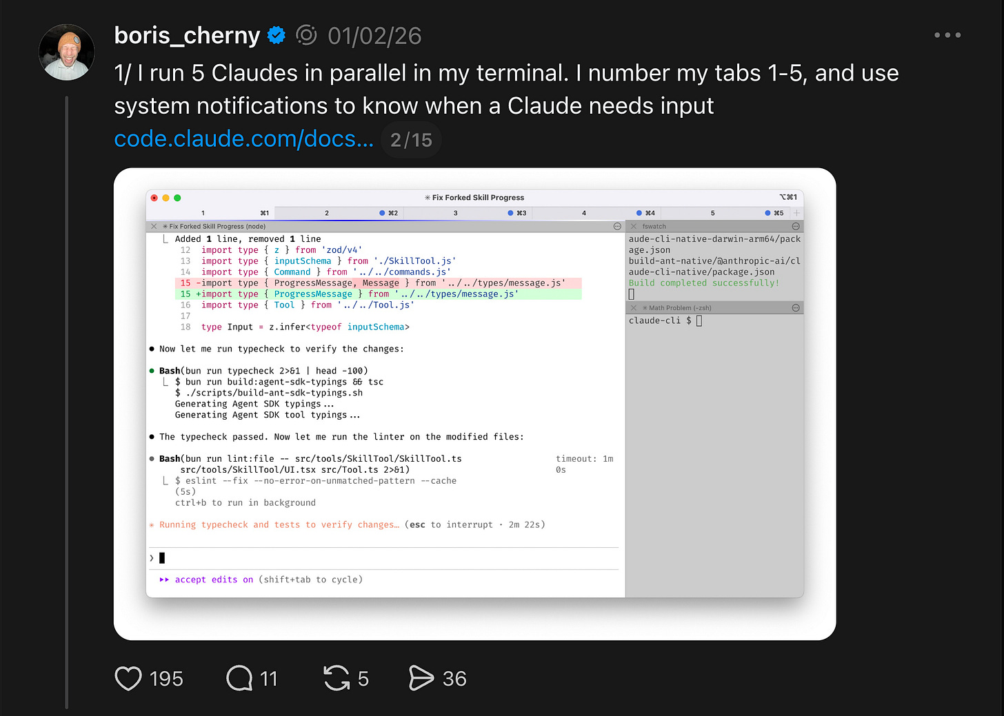Click the green added import line 15
The height and width of the screenshot is (716, 1004).
[x=379, y=294]
